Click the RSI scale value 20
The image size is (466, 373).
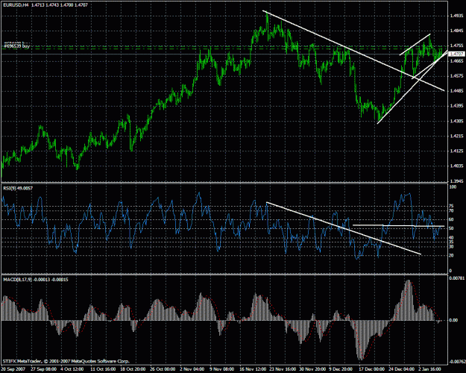pyautogui.click(x=452, y=256)
